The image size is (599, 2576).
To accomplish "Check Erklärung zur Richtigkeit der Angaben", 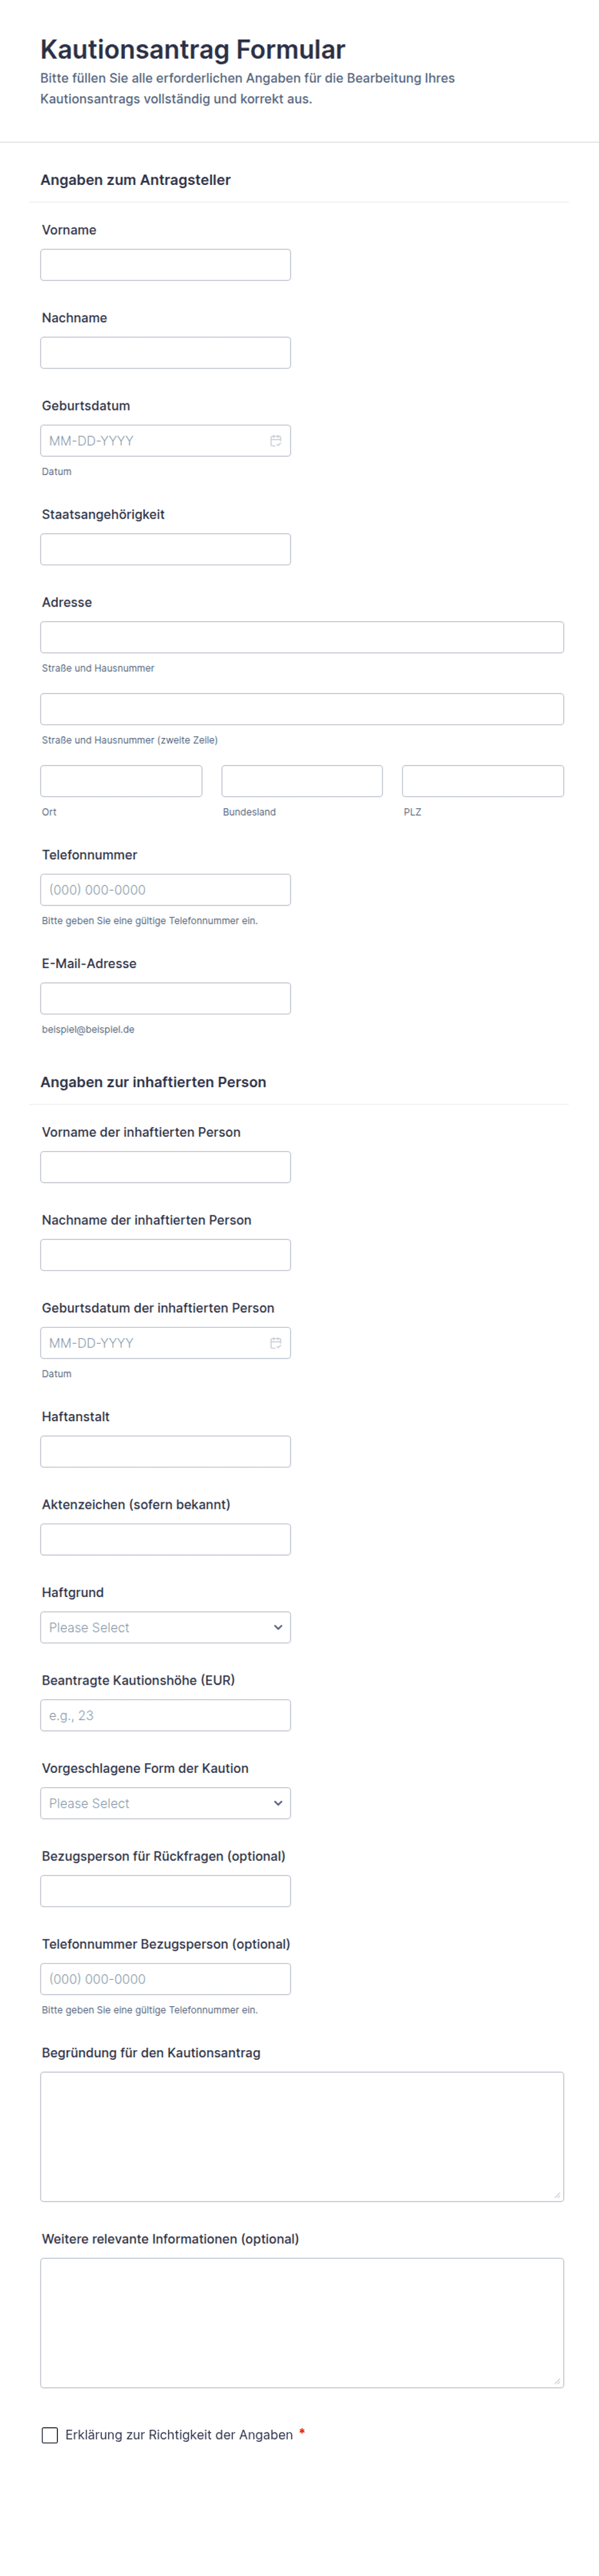I will coord(50,2435).
